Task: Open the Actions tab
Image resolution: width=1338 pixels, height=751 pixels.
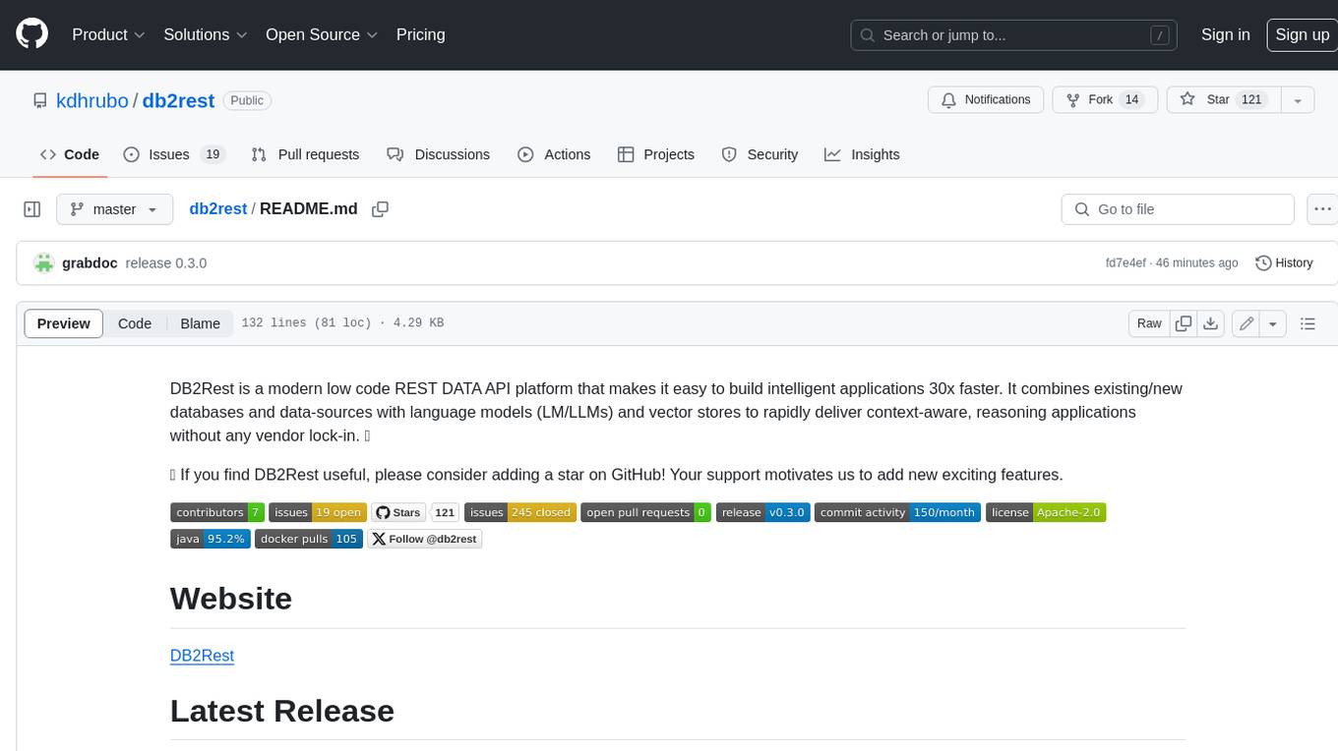Action: [x=554, y=154]
